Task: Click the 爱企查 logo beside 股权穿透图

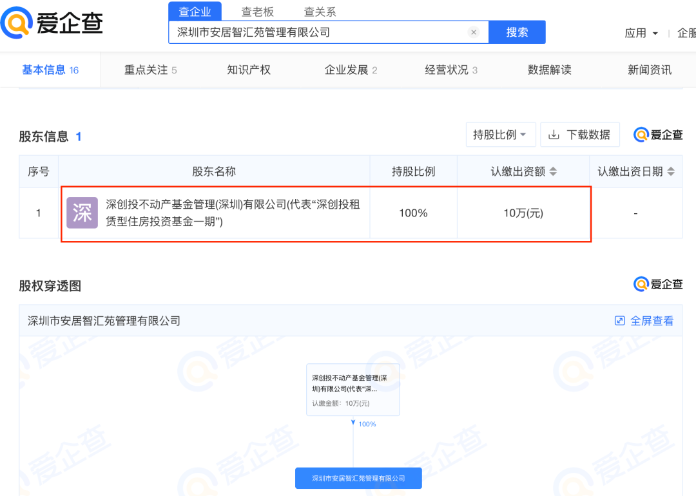Action: (x=658, y=284)
